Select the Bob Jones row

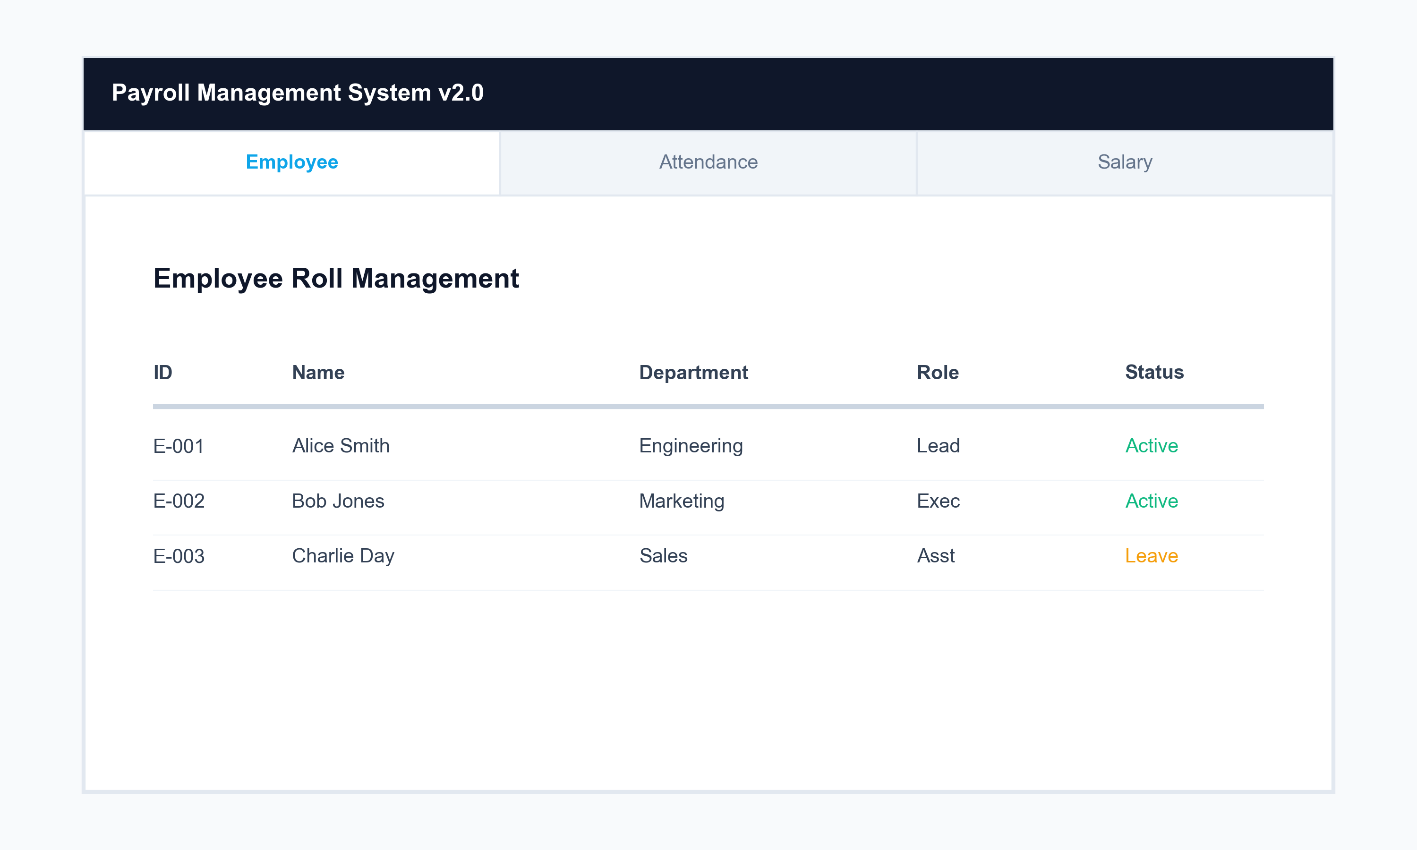point(338,501)
